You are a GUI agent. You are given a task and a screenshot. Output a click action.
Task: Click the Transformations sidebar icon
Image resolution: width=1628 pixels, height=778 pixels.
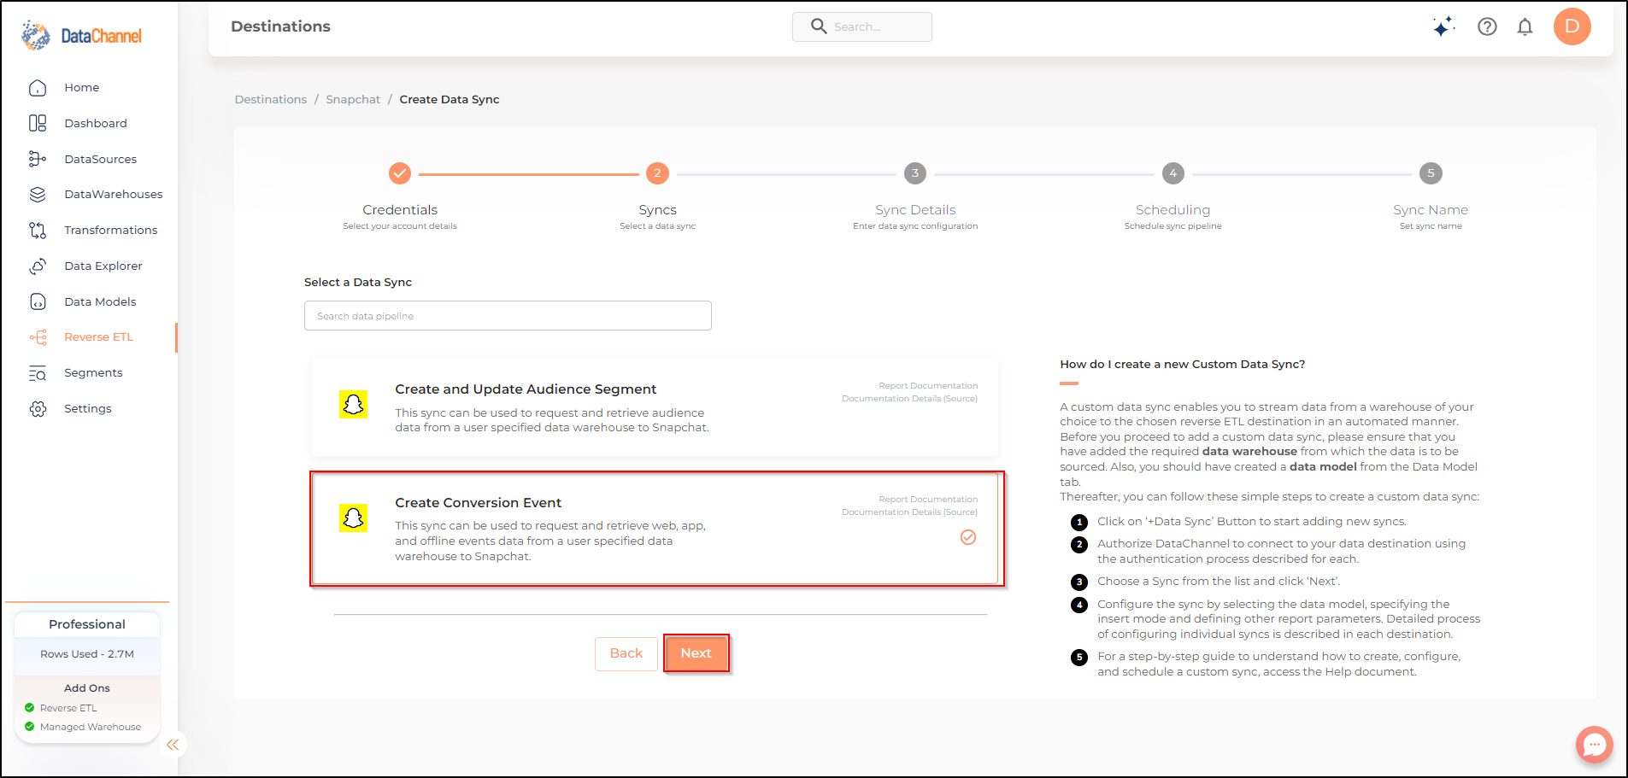pos(38,231)
